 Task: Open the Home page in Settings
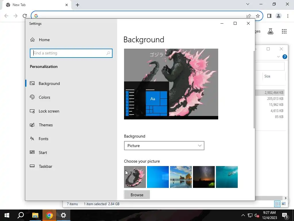click(x=40, y=40)
